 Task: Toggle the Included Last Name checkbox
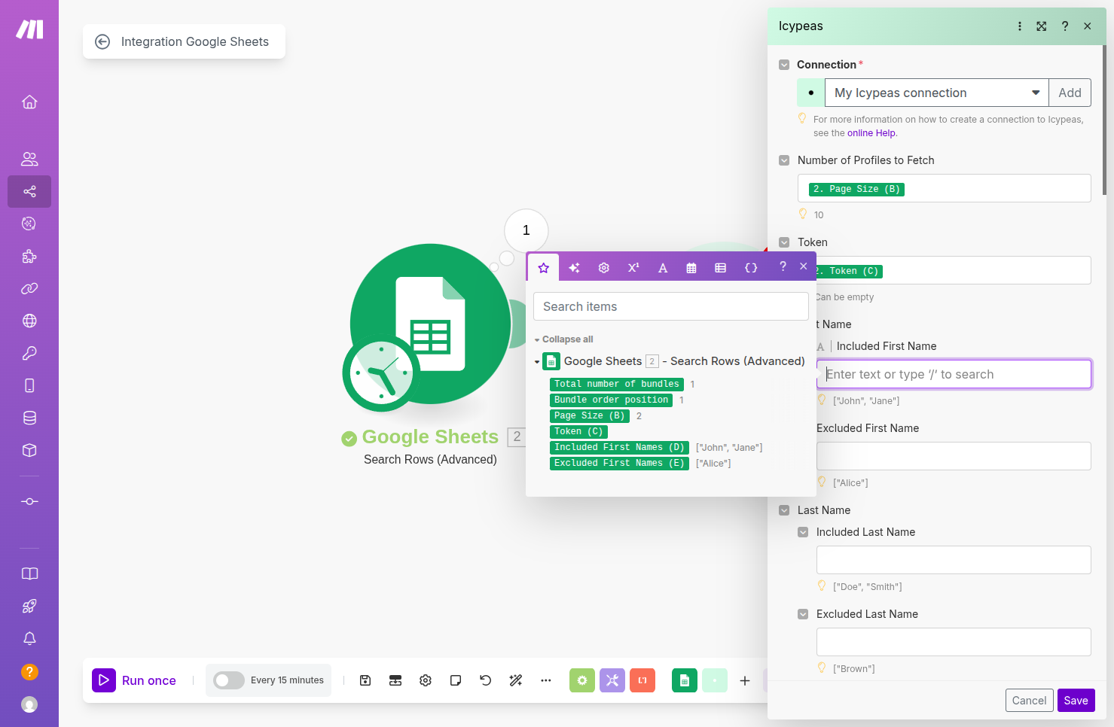point(803,532)
